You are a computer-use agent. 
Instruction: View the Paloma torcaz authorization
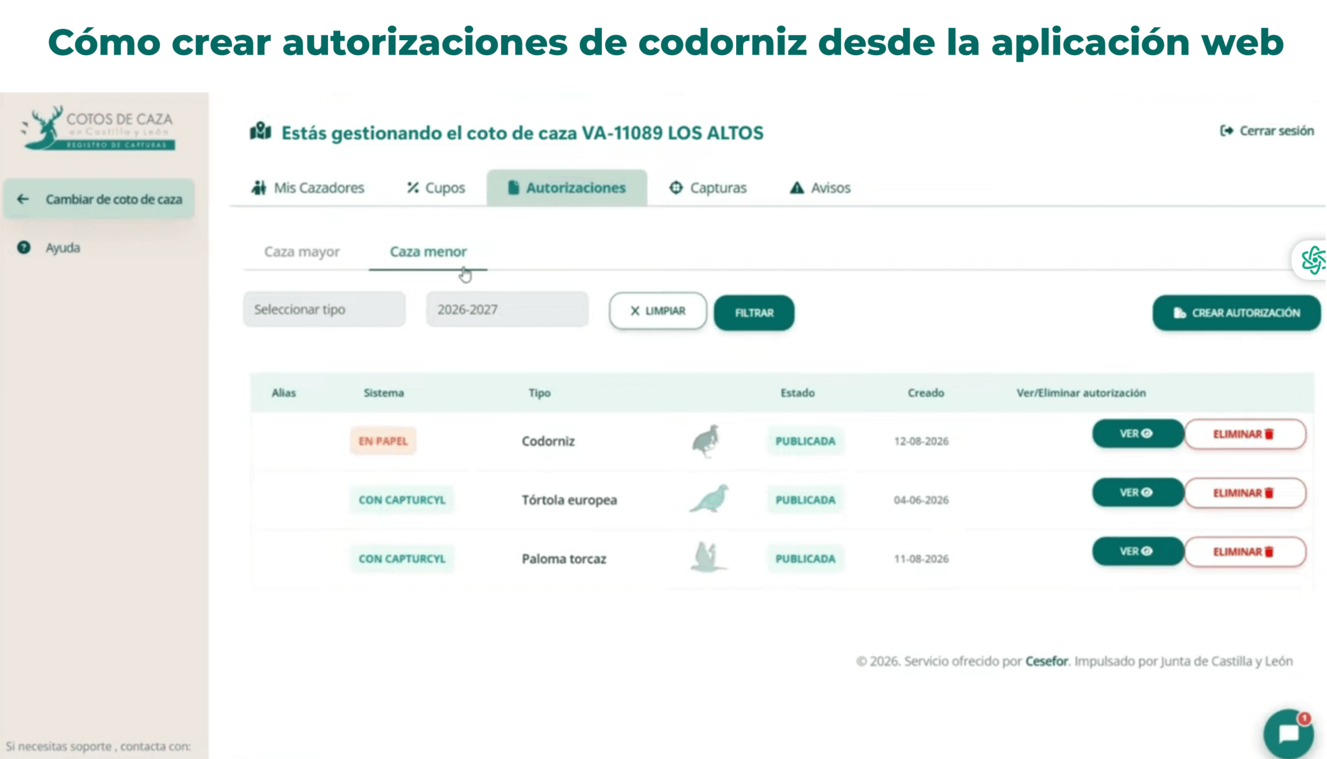coord(1138,551)
